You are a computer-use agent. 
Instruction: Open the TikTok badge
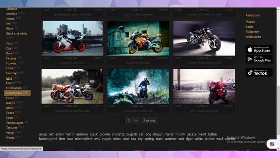259,72
